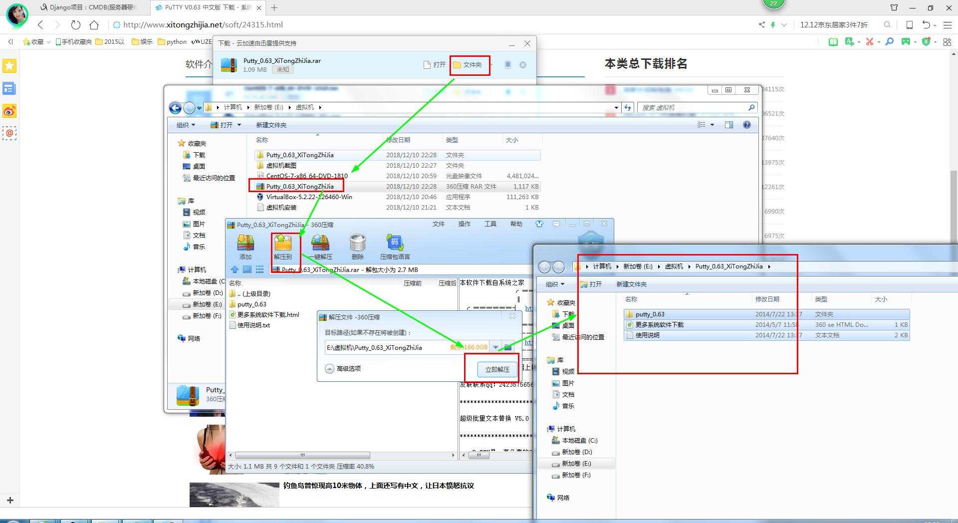Open the python bookmark folder
This screenshot has height=523, width=958.
pos(172,42)
